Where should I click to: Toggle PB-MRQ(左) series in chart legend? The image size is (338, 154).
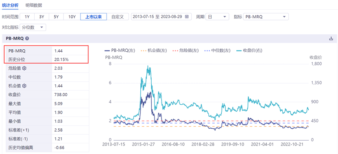pyautogui.click(x=120, y=51)
